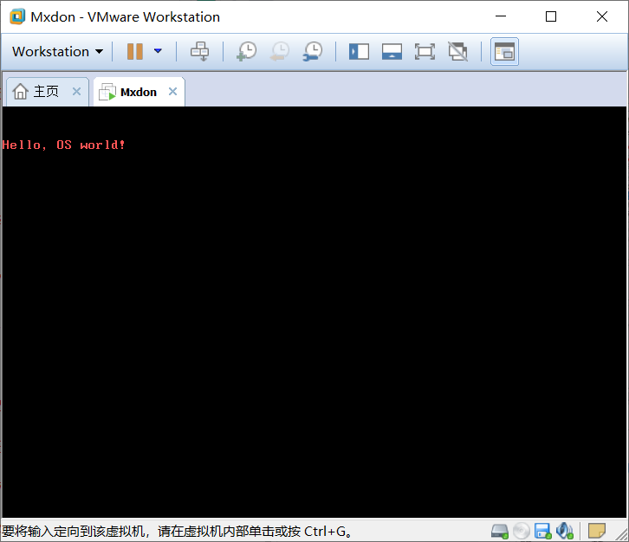Click the floppy drive status icon
Screen dimensions: 629x542
543,531
